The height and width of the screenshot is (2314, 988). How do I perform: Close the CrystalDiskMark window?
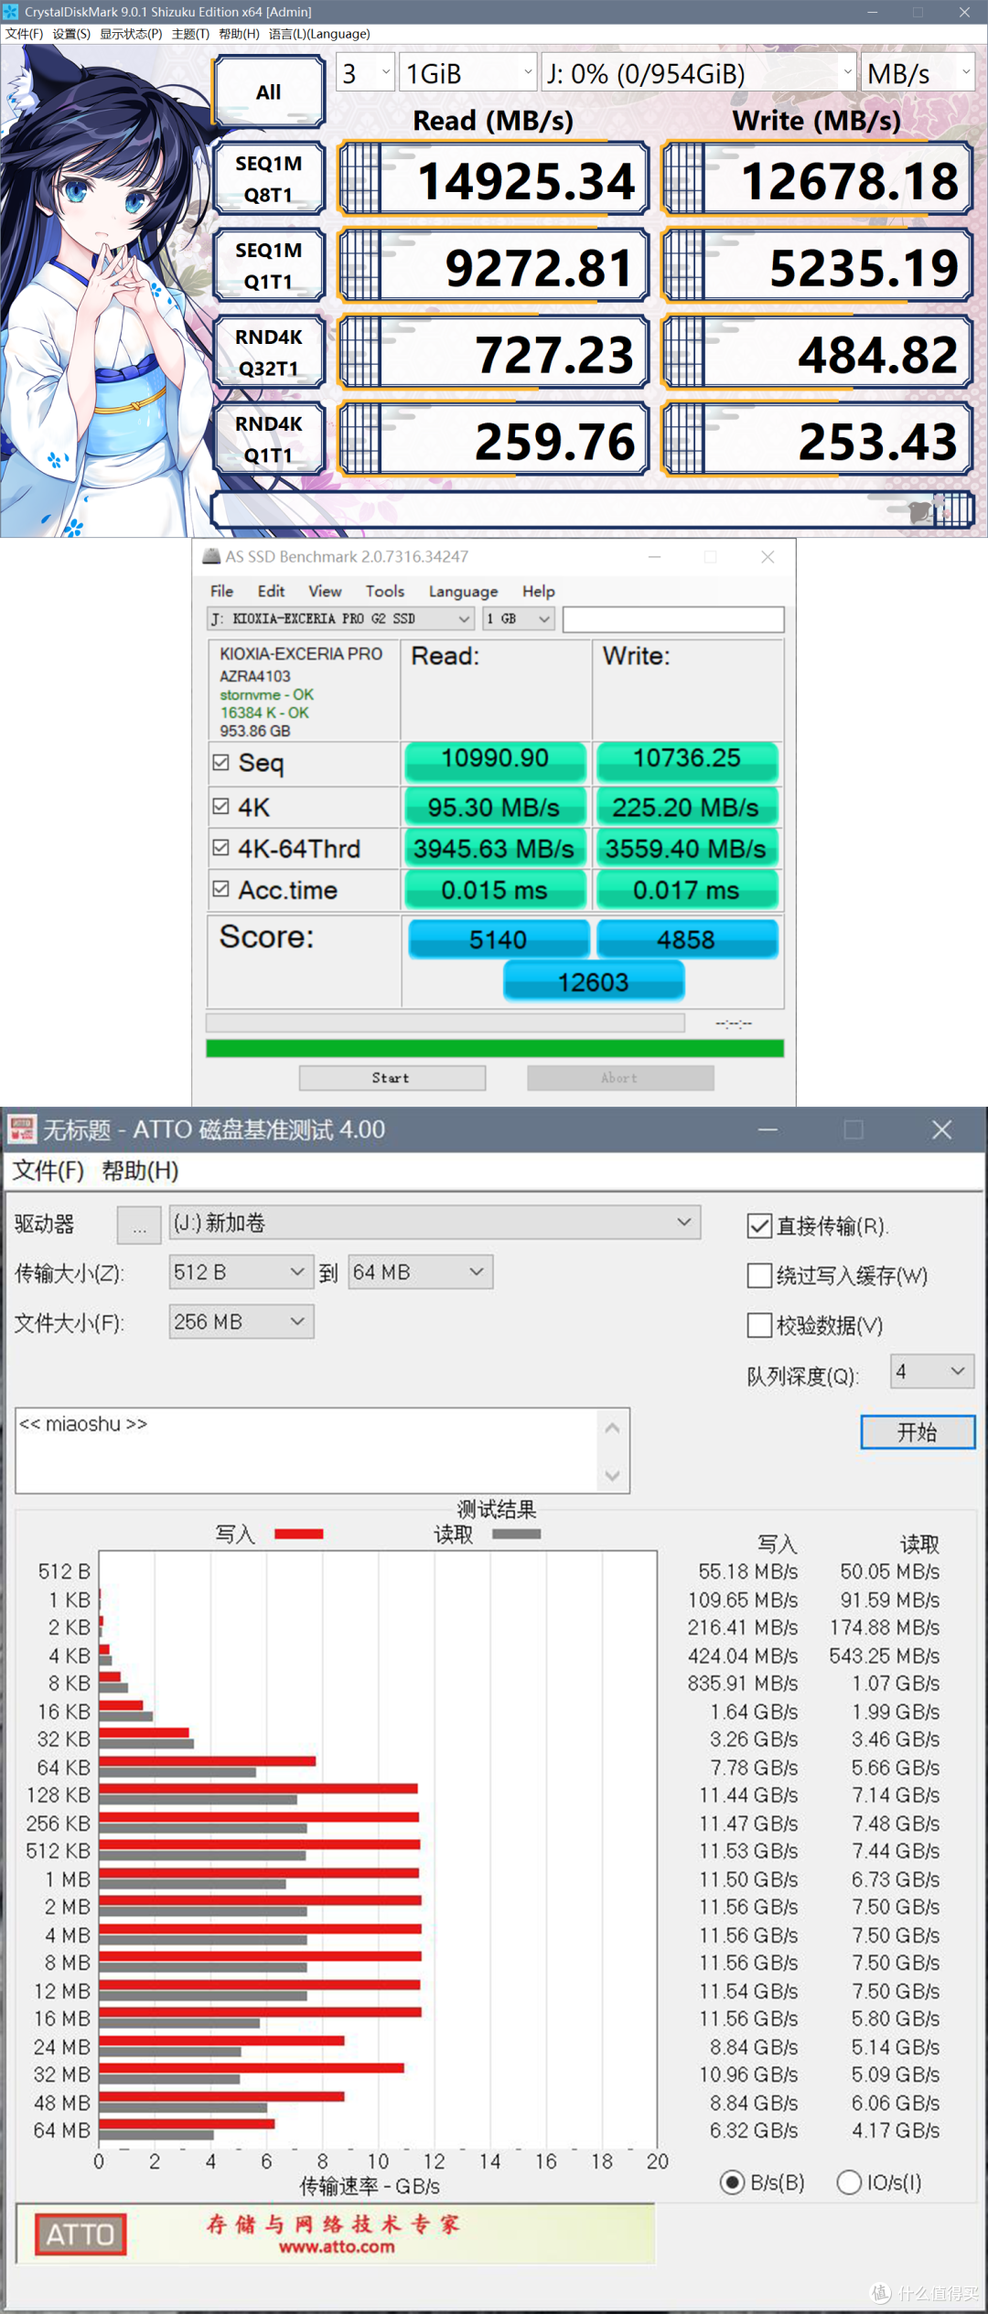pyautogui.click(x=964, y=12)
